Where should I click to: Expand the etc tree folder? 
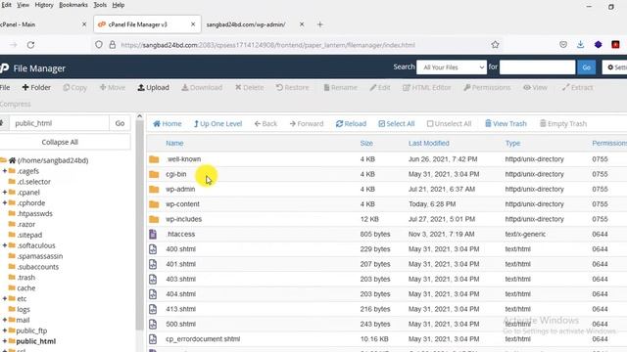click(4, 298)
